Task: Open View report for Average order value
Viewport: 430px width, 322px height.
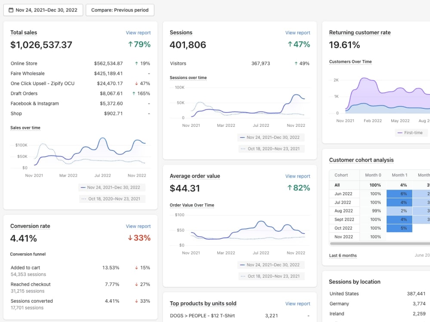Action: pos(298,176)
